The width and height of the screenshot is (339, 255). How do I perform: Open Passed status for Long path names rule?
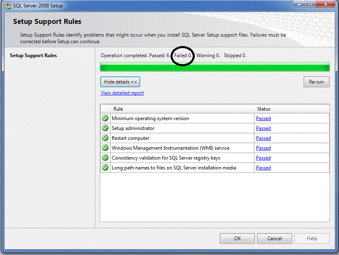(263, 168)
